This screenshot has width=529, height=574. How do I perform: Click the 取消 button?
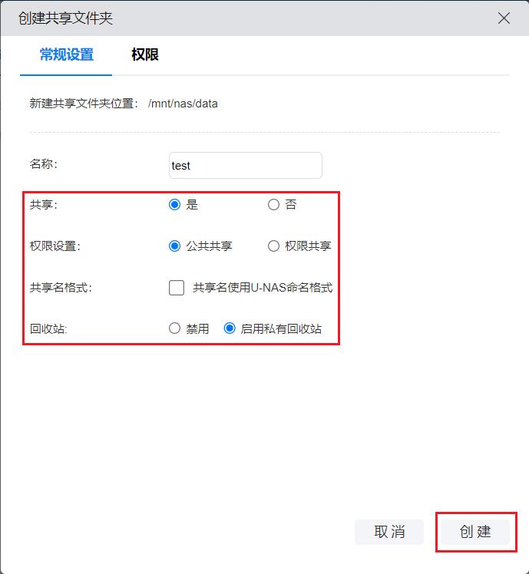389,532
